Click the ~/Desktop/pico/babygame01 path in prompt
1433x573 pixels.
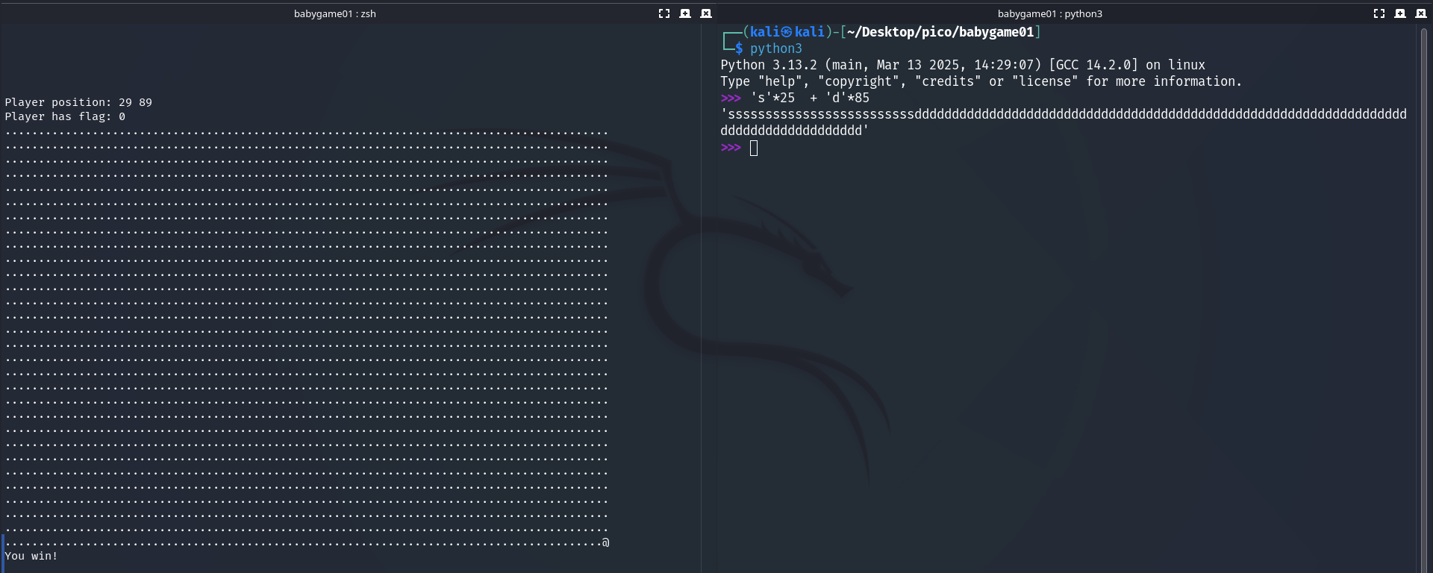(940, 32)
